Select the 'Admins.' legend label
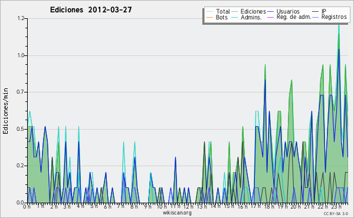Screen dimensions: 354x218 251,17
